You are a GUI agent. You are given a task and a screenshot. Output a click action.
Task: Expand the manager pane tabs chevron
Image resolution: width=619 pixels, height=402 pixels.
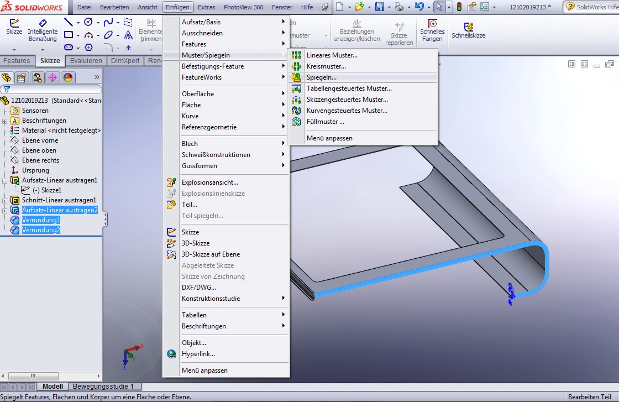pos(97,77)
